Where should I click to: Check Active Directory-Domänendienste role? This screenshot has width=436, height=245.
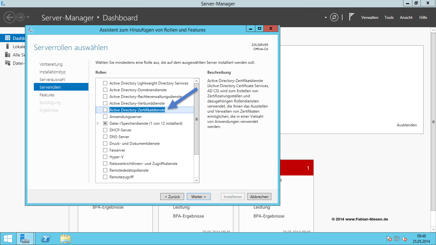point(105,90)
